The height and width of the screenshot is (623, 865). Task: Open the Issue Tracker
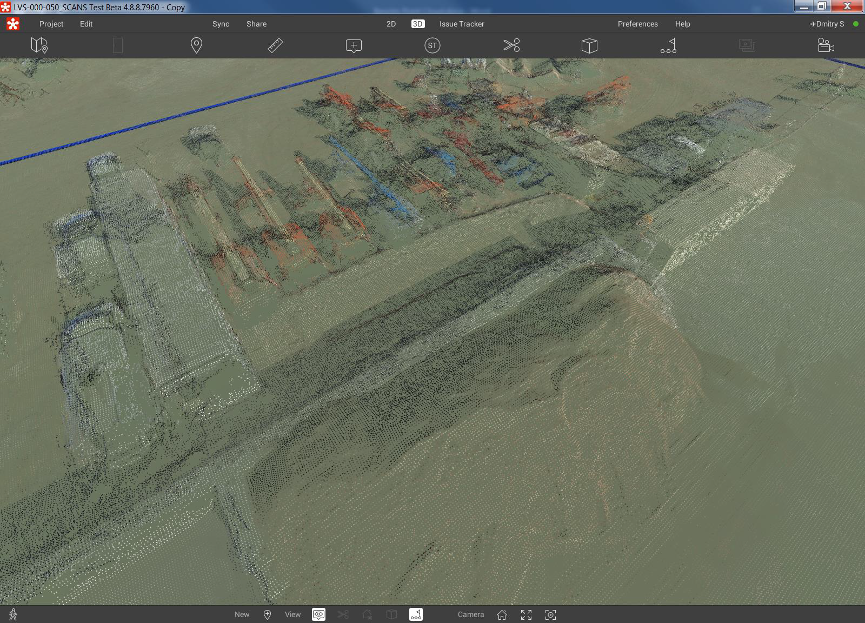(462, 24)
